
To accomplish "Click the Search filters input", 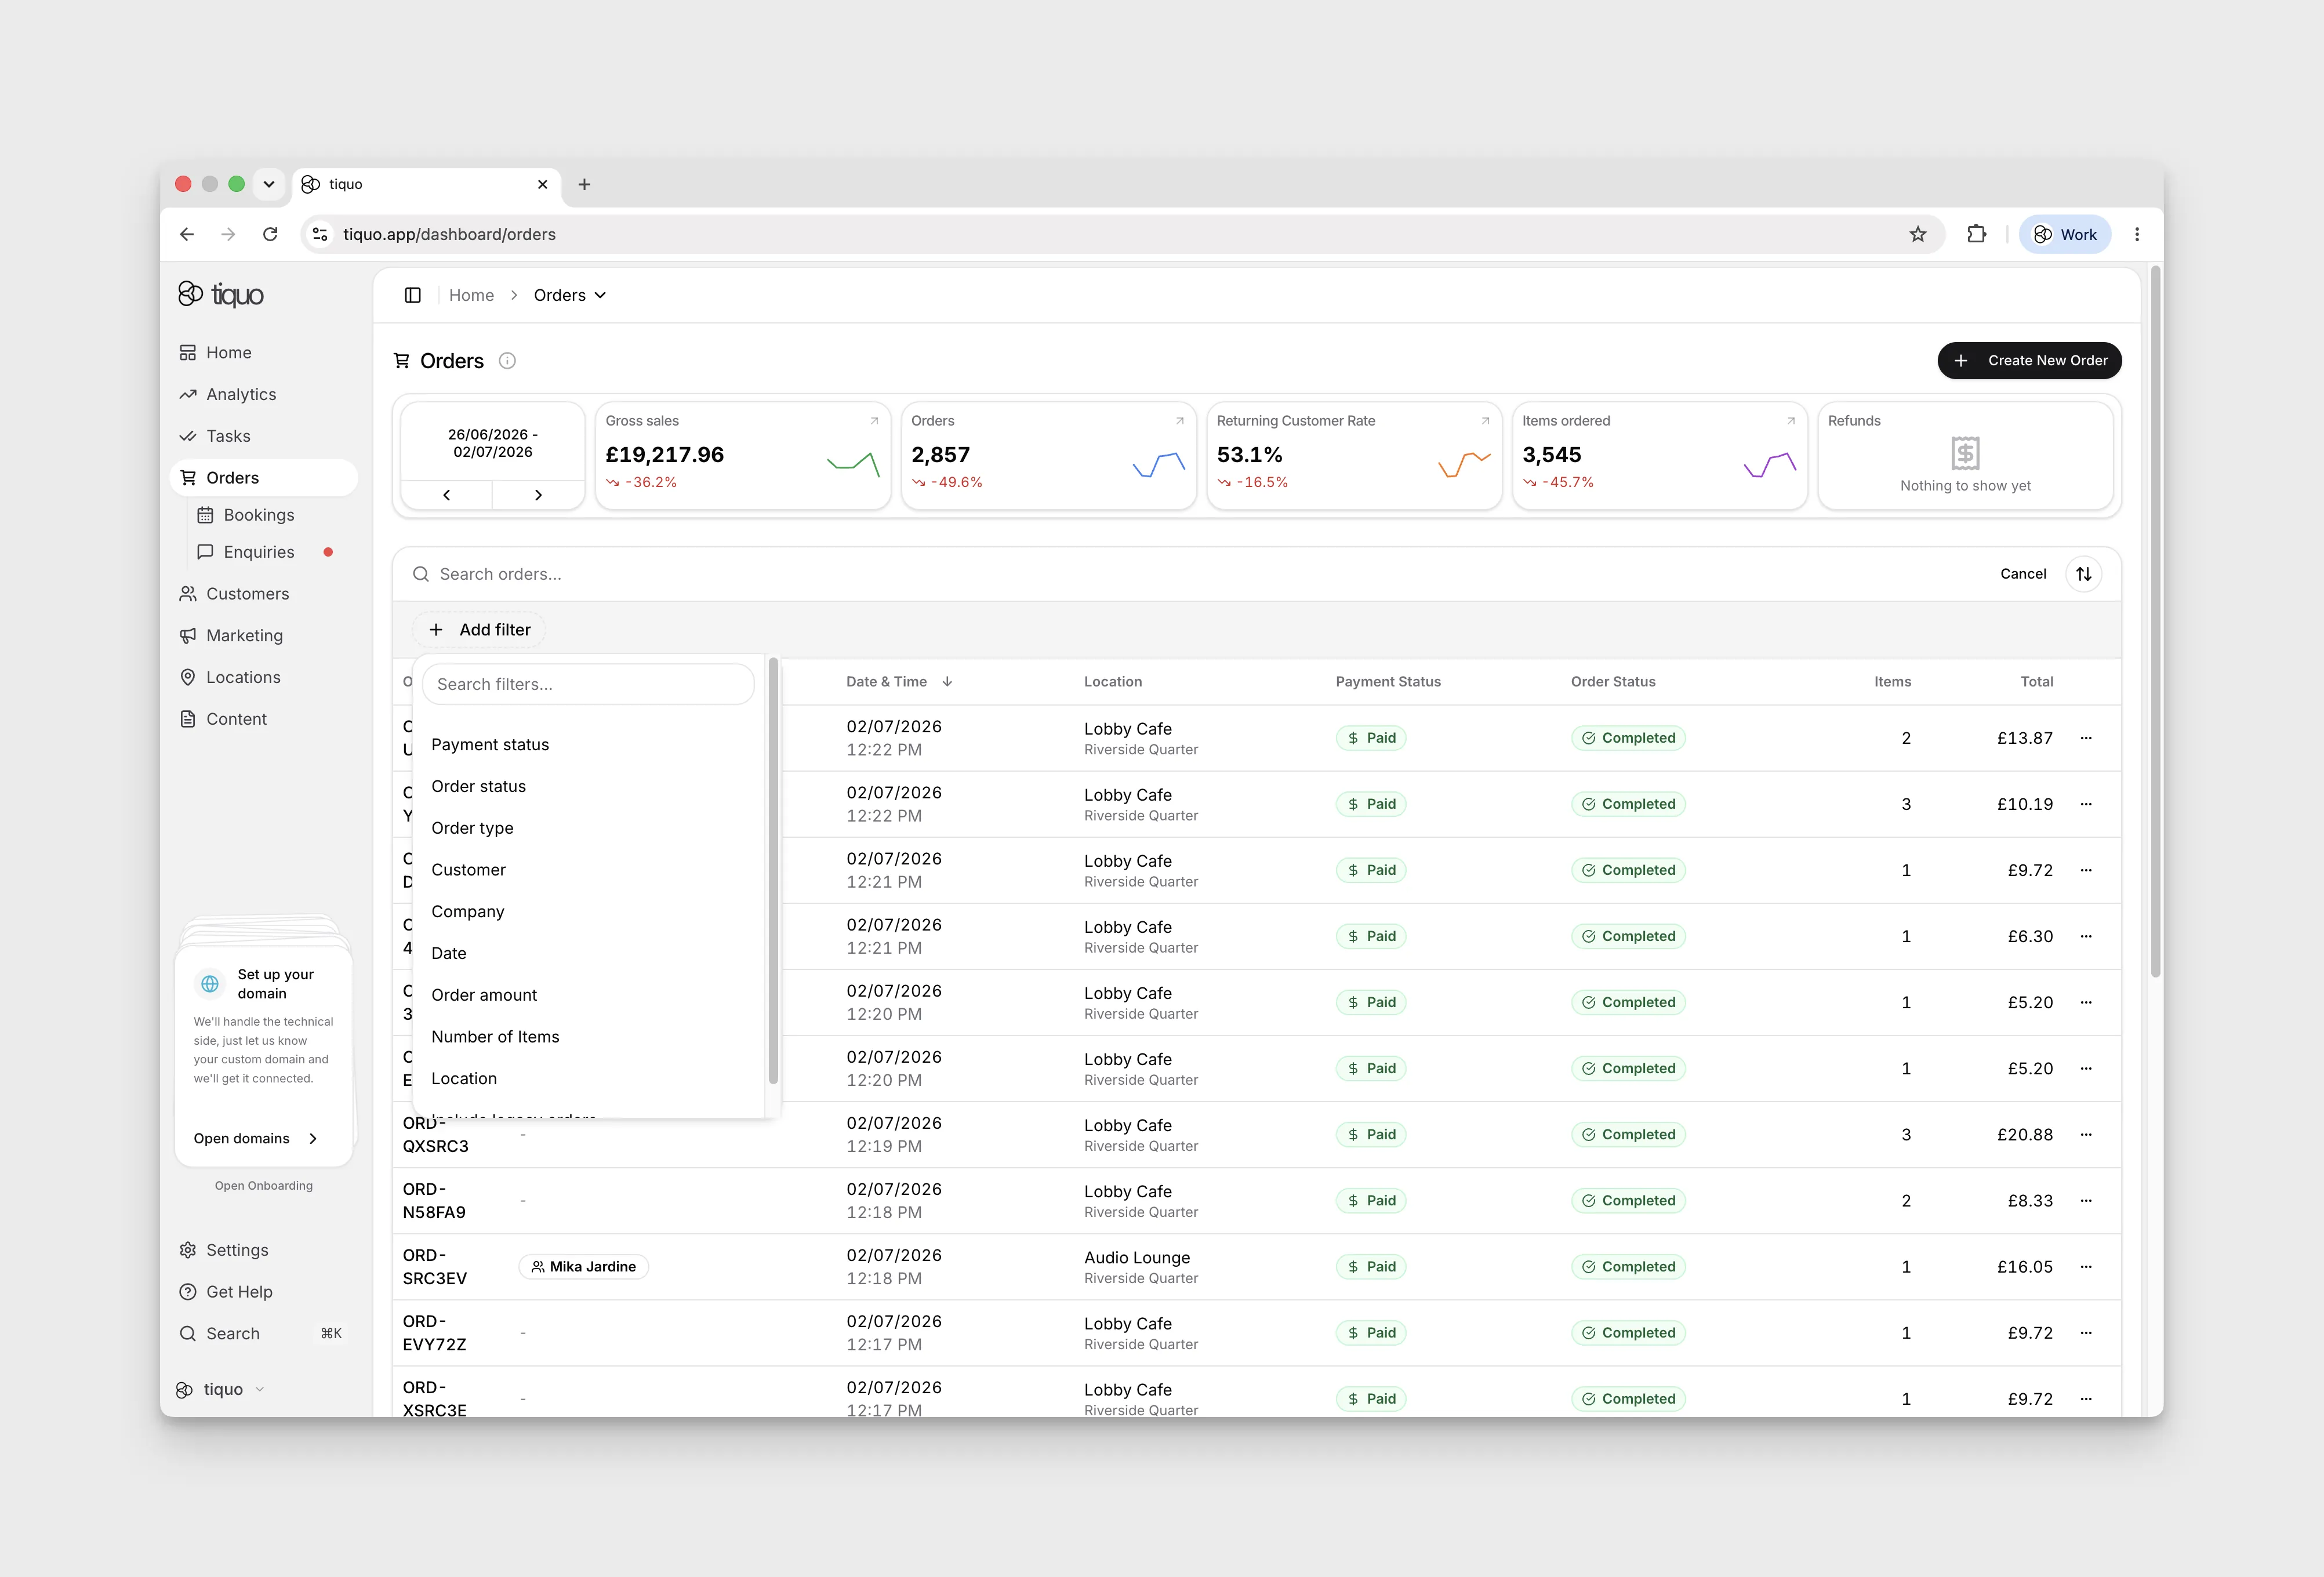I will click(x=588, y=684).
